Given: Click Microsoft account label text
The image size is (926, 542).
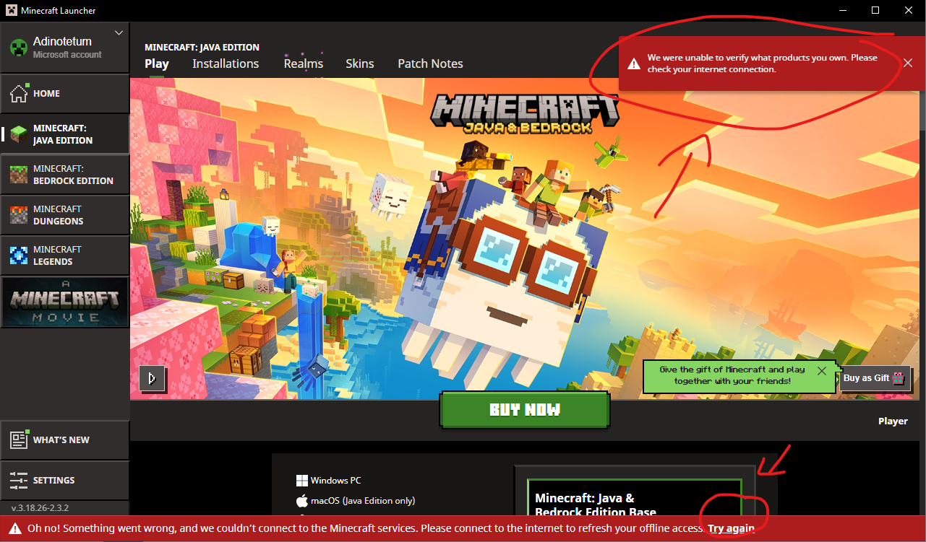Looking at the screenshot, I should 67,55.
